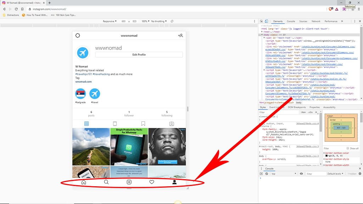
Task: Expand the head element node
Action: pyautogui.click(x=262, y=32)
